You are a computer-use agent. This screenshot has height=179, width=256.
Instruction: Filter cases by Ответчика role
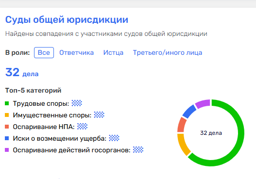pyautogui.click(x=76, y=53)
